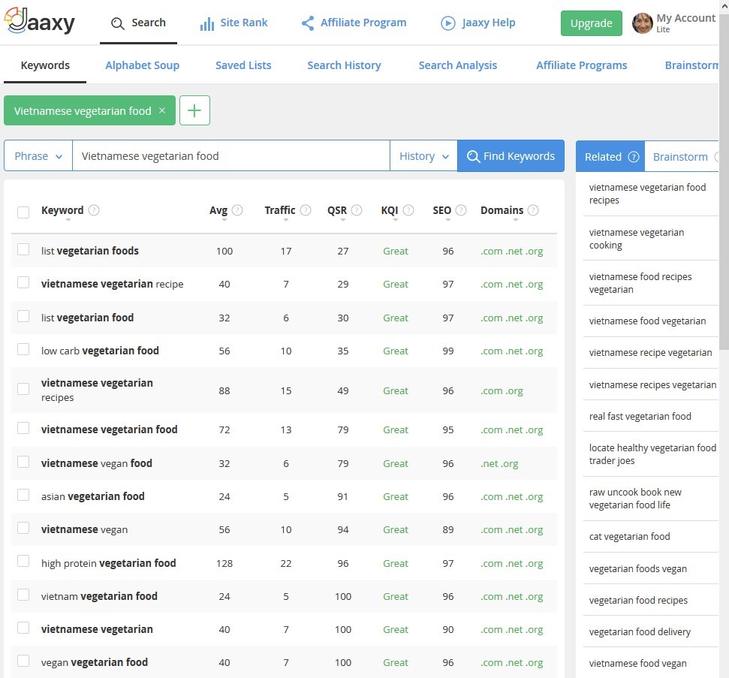Open the Affiliate Programs tab
Image resolution: width=729 pixels, height=678 pixels.
pyautogui.click(x=582, y=65)
